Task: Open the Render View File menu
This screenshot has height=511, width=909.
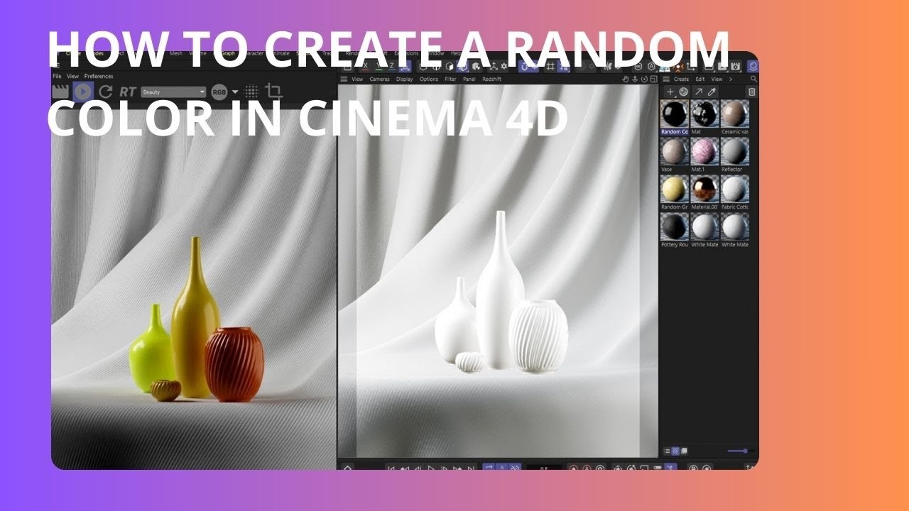Action: (57, 76)
